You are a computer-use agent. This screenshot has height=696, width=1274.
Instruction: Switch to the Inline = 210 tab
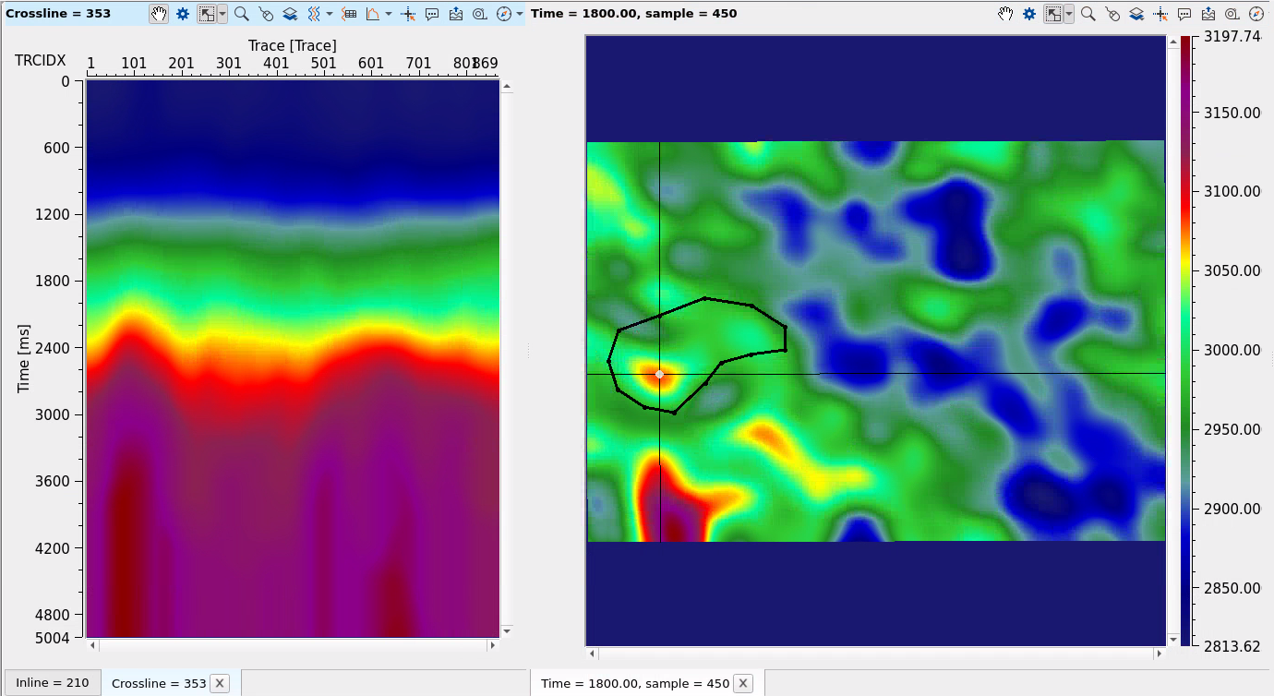click(53, 683)
